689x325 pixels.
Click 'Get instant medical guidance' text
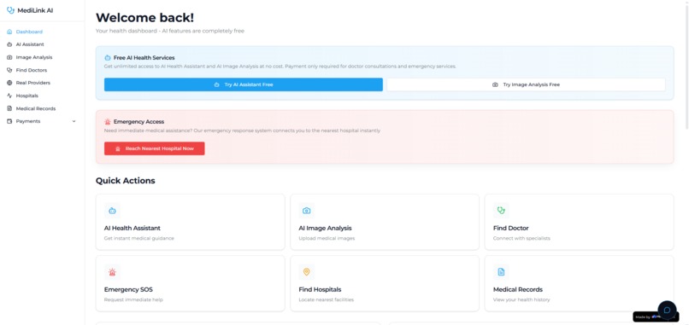(x=138, y=238)
